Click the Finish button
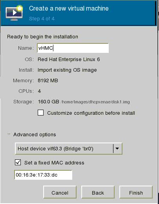159x204 pixels. coord(136,193)
